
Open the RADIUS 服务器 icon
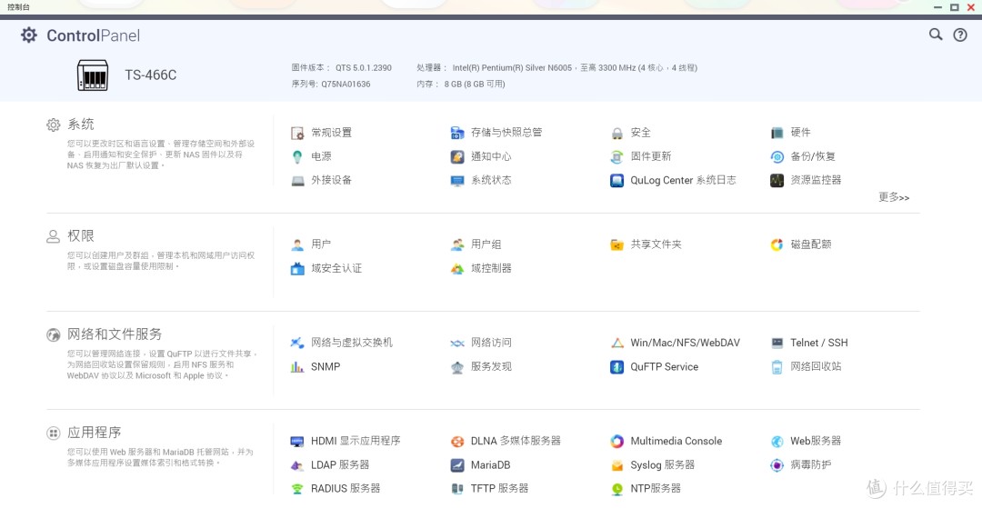297,489
